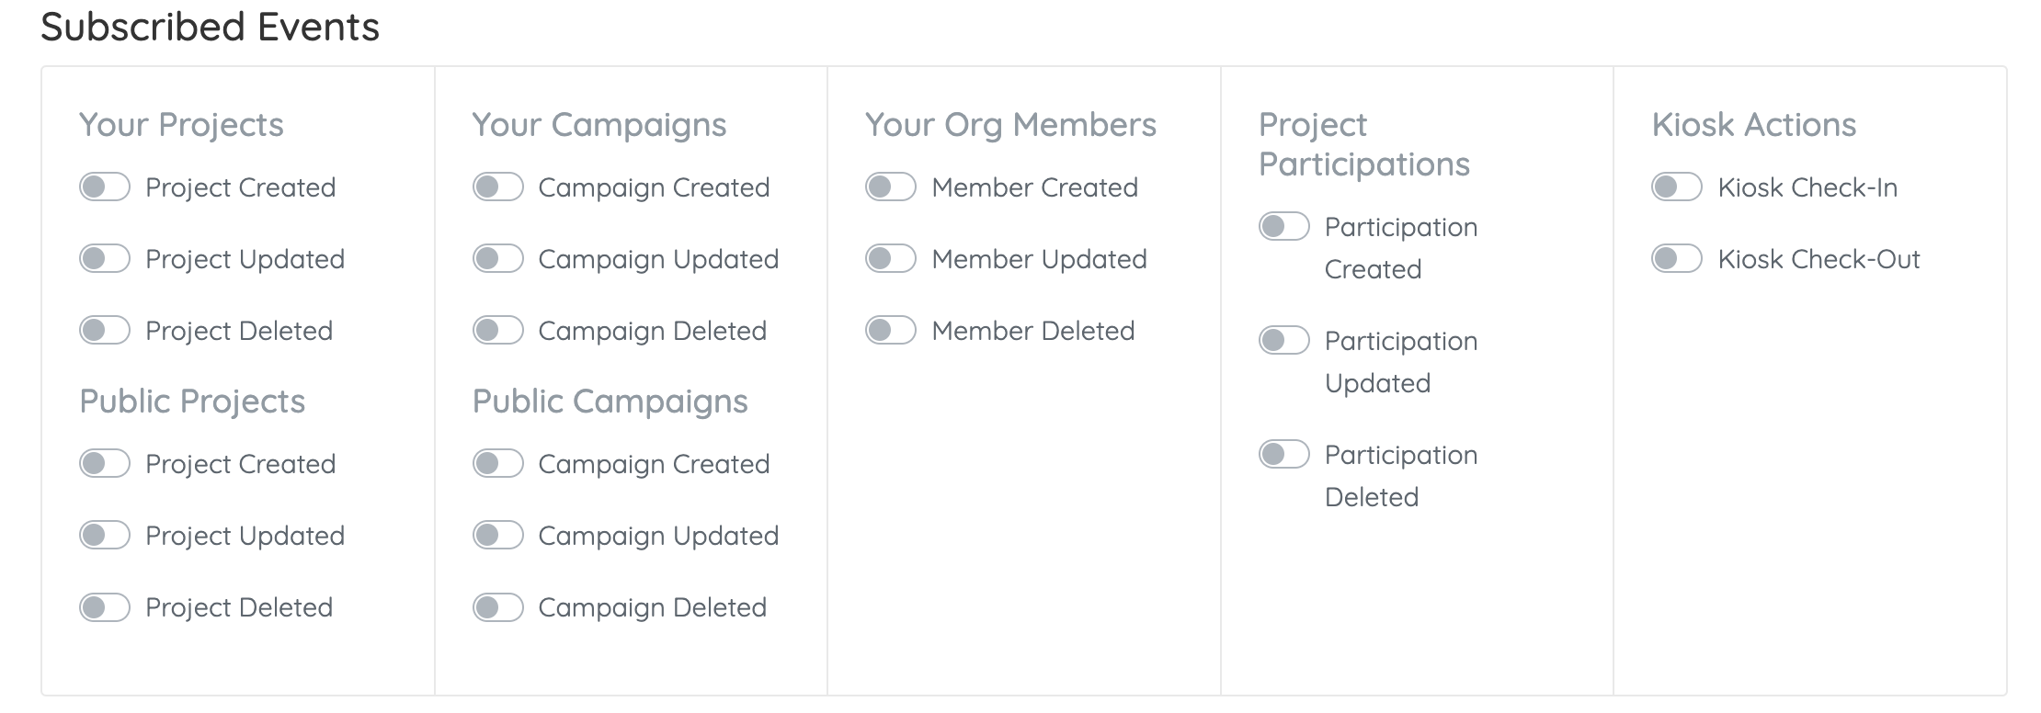Toggle Project Updated under Your Projects
This screenshot has width=2041, height=713.
(x=105, y=259)
